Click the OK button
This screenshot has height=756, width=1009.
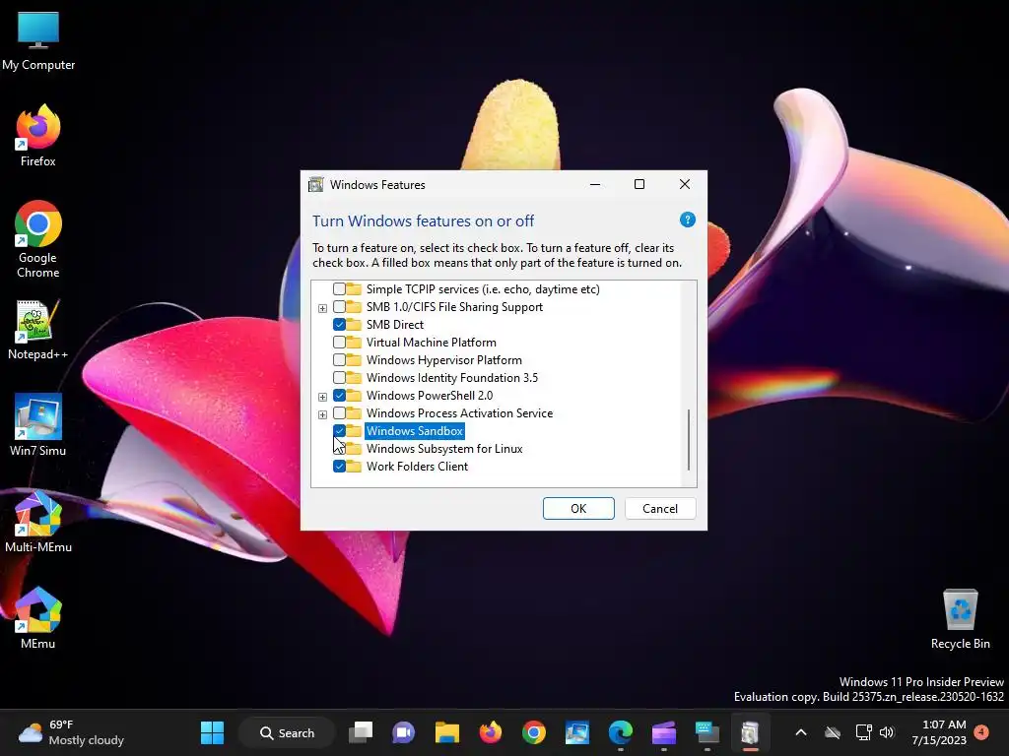(x=578, y=509)
